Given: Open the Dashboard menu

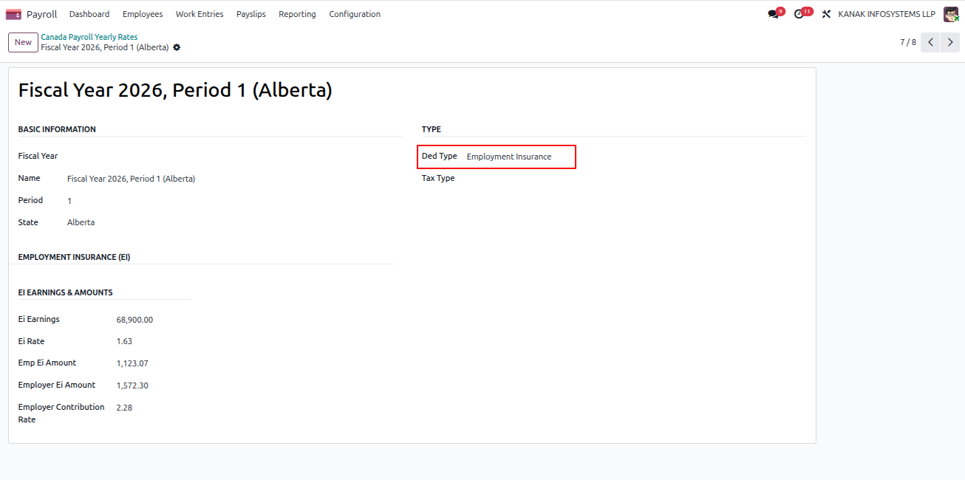Looking at the screenshot, I should pos(89,14).
